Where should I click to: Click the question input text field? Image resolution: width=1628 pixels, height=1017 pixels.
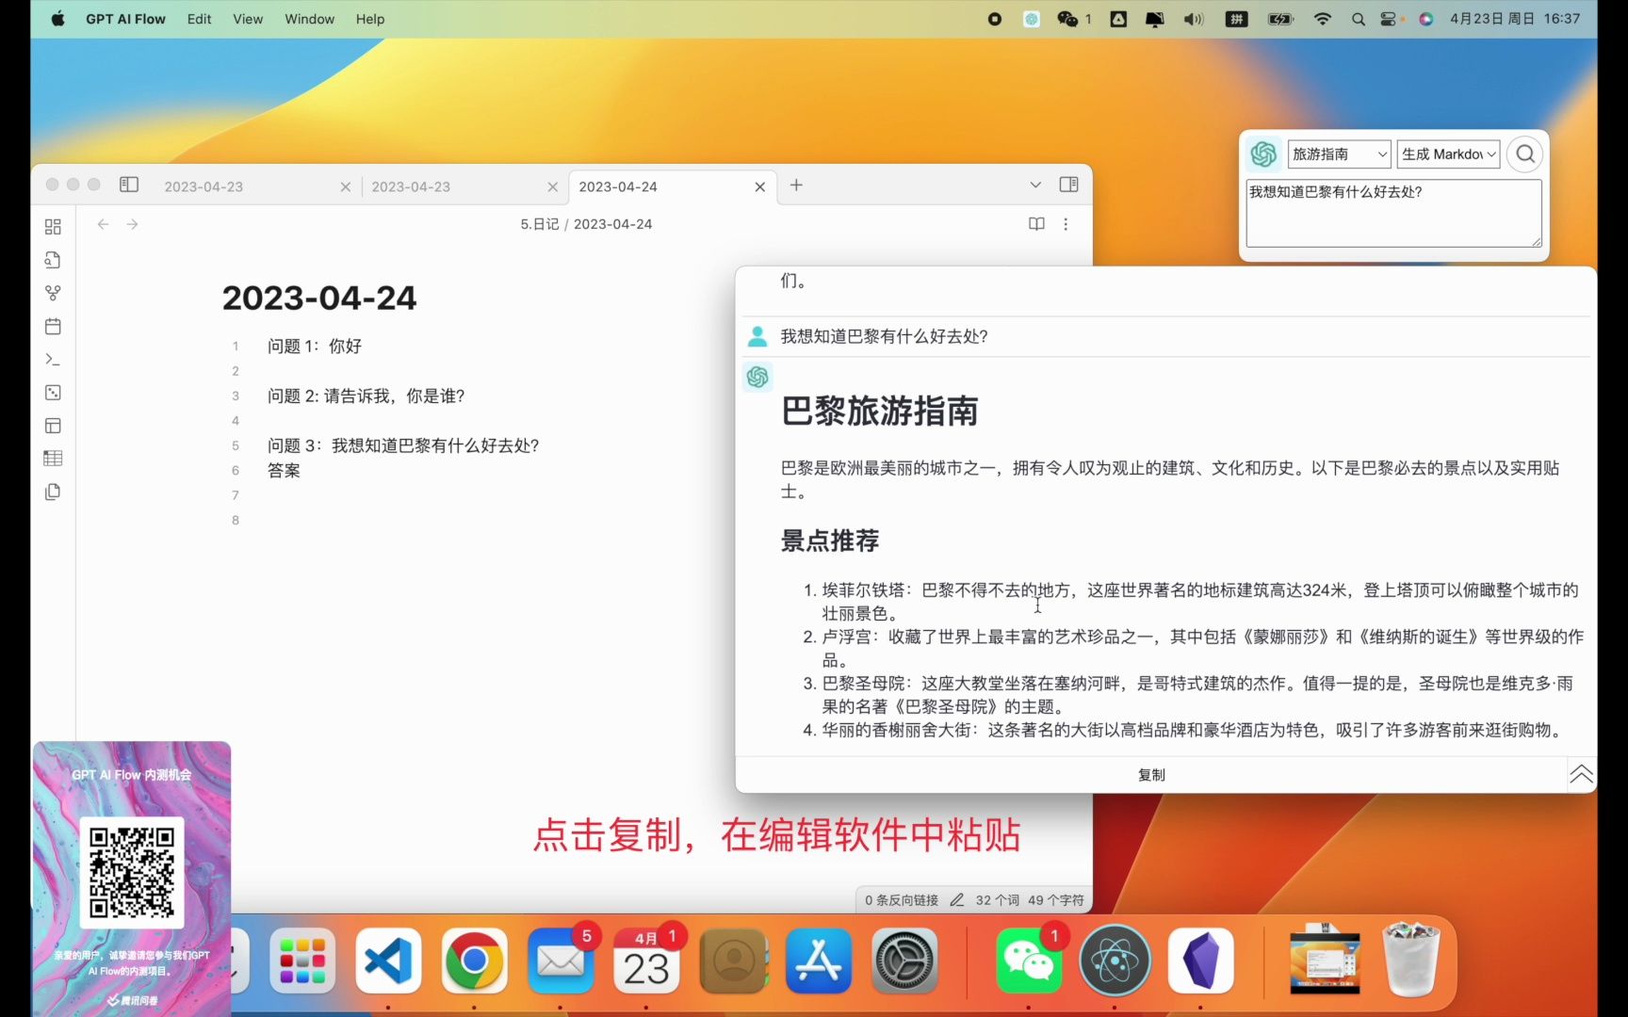(1392, 214)
